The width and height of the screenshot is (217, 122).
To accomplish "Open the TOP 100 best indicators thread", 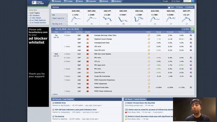I will tap(75, 109).
